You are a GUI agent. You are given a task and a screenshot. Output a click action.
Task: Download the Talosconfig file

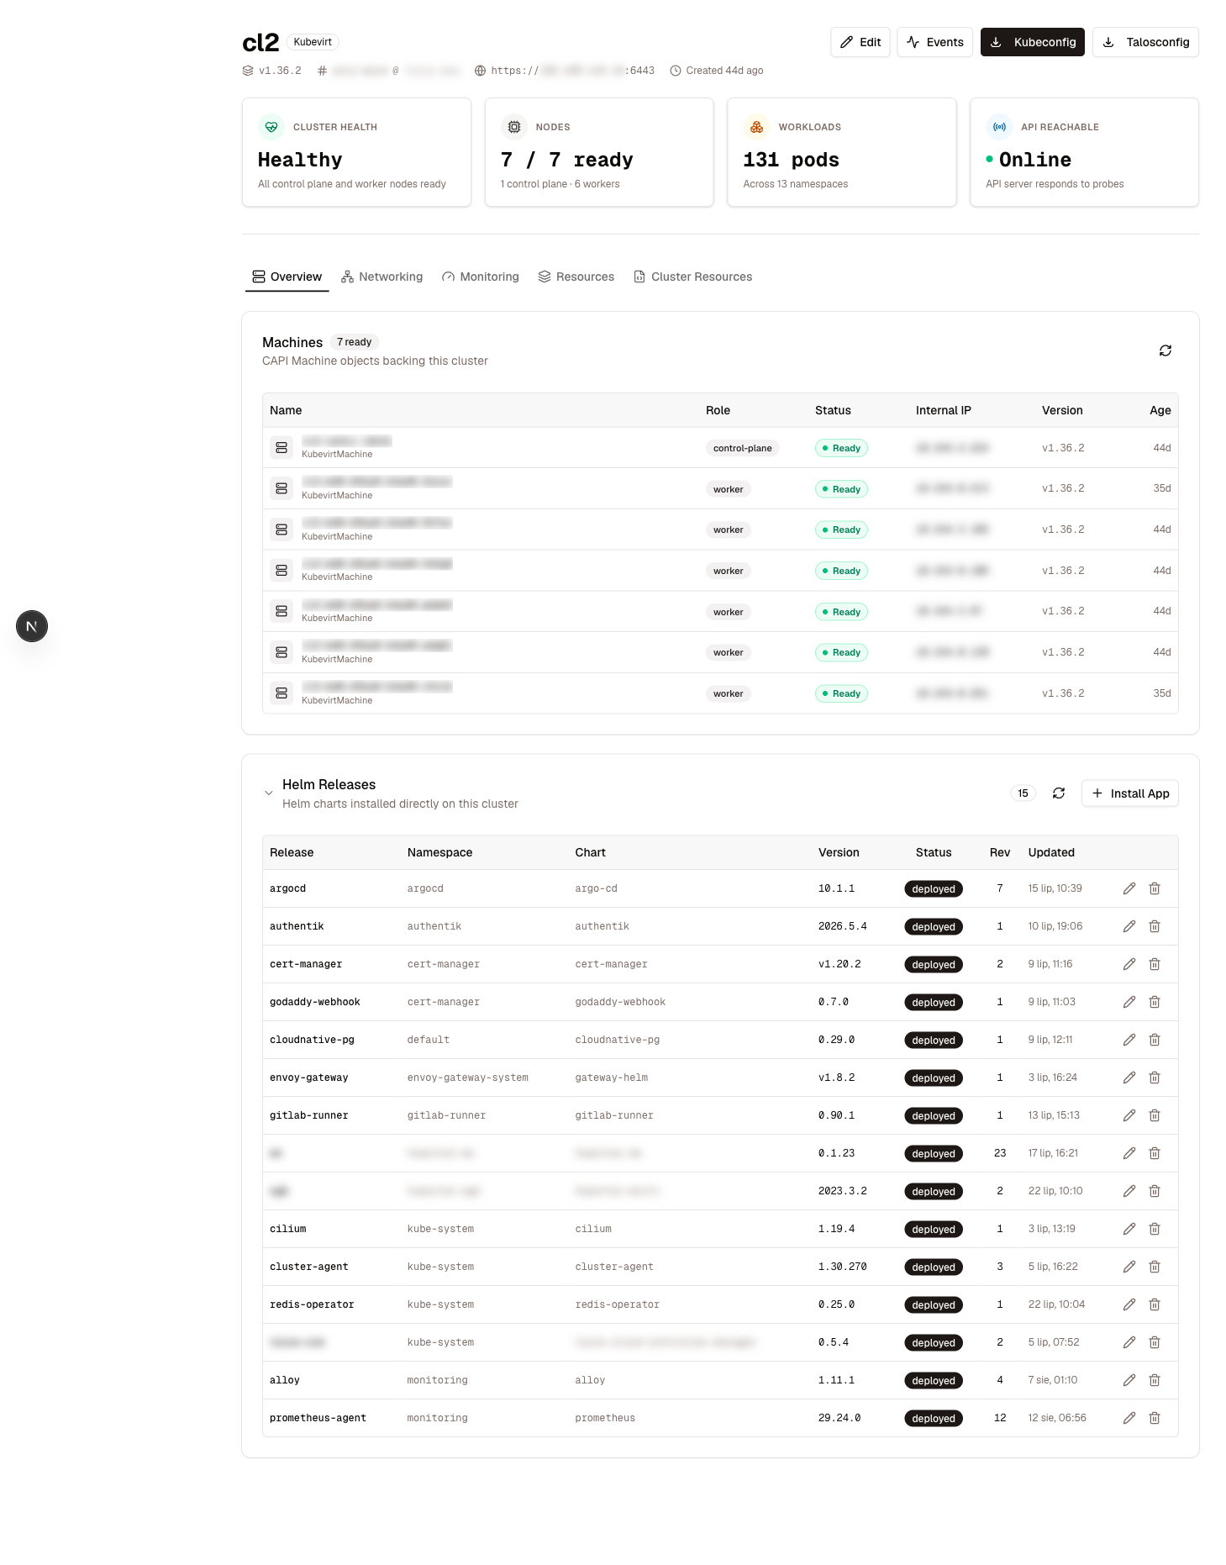click(1145, 42)
